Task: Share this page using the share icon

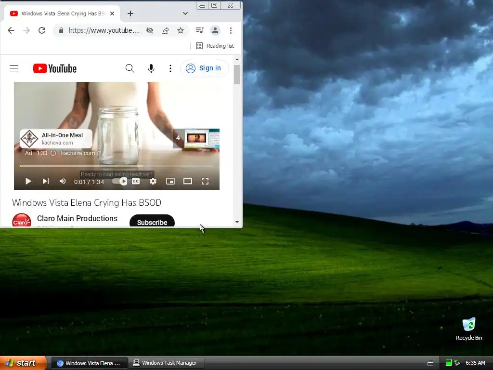Action: click(165, 30)
